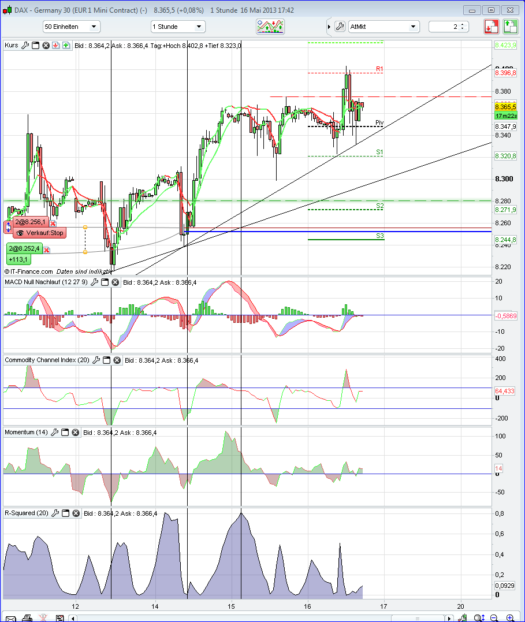Cancel the 2@8.256,1 stop order

53,224
